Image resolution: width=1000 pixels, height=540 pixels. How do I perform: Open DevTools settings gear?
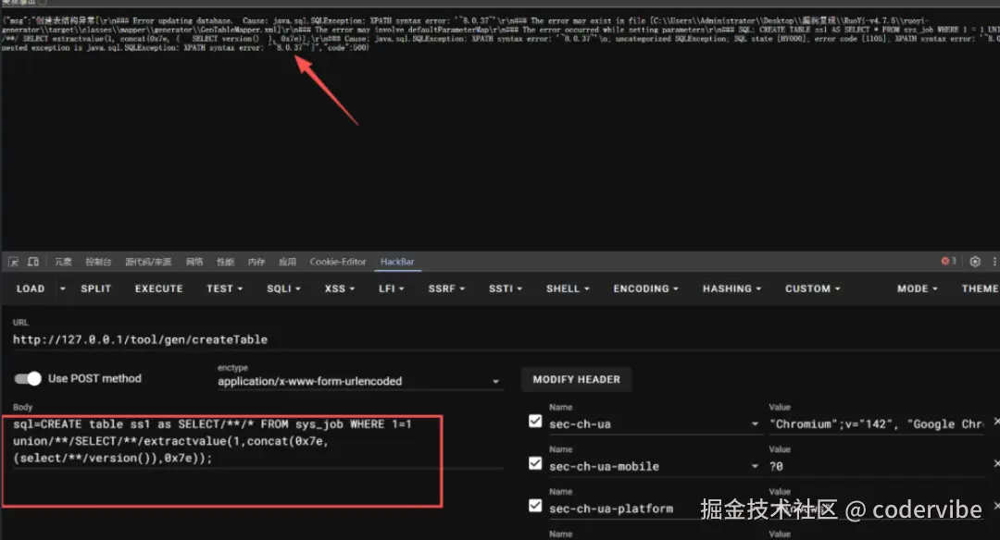pyautogui.click(x=974, y=262)
